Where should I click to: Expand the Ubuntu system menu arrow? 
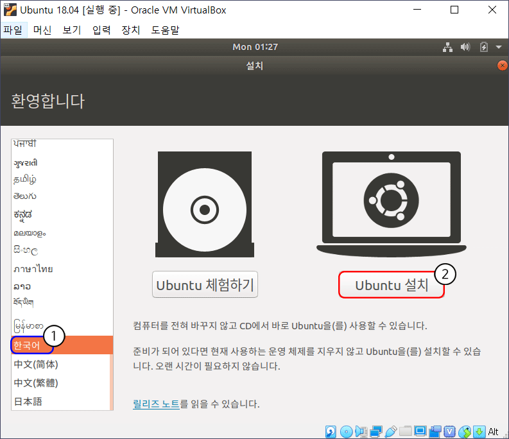[499, 47]
